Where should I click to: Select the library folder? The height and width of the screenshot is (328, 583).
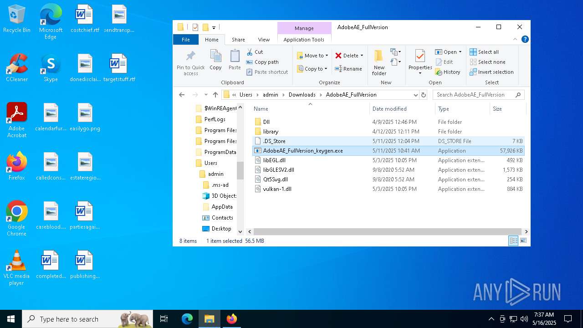click(388, 132)
